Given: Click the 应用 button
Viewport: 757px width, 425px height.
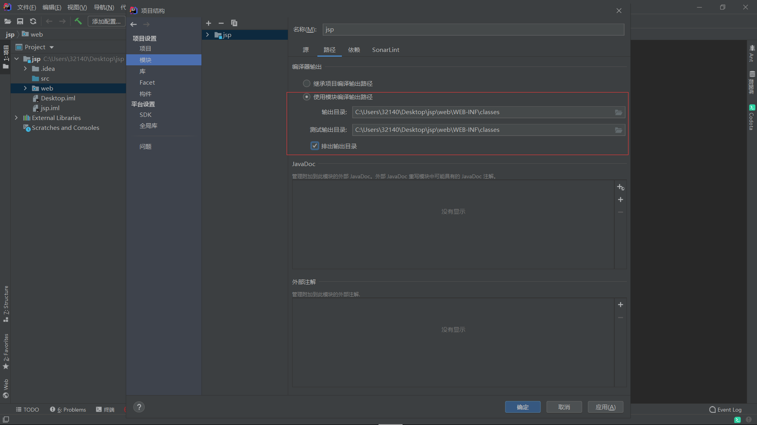Looking at the screenshot, I should coord(605,407).
